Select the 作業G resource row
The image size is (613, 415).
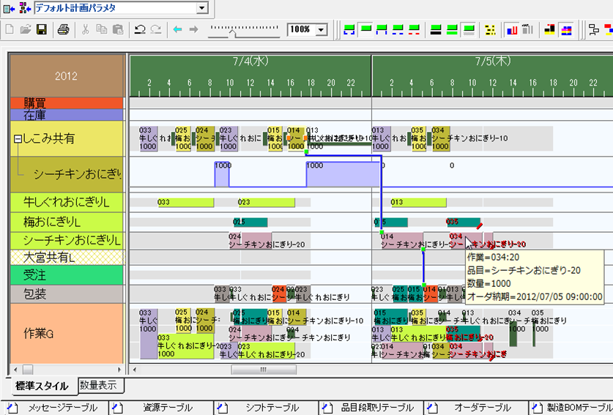click(x=67, y=334)
